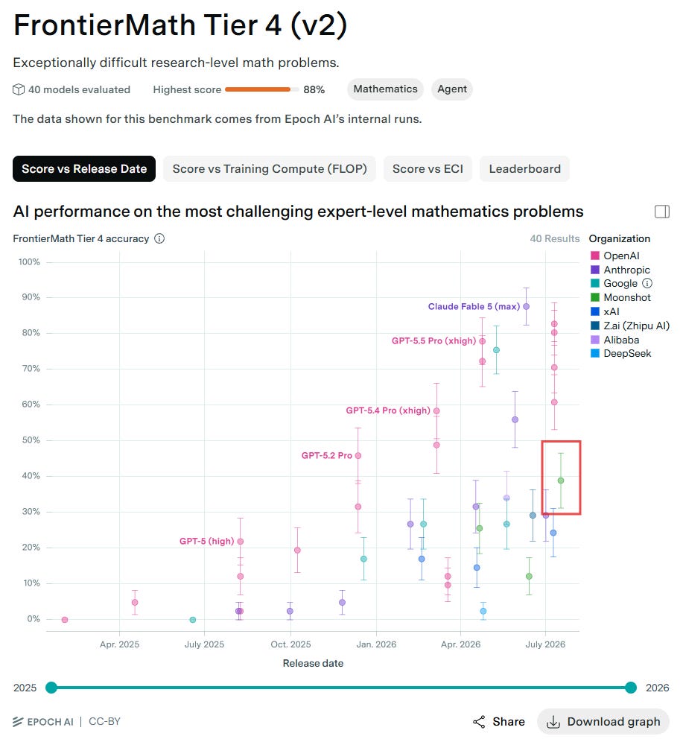Toggle DeepSeek organization in the legend
Screen dimensions: 683x742
click(620, 353)
